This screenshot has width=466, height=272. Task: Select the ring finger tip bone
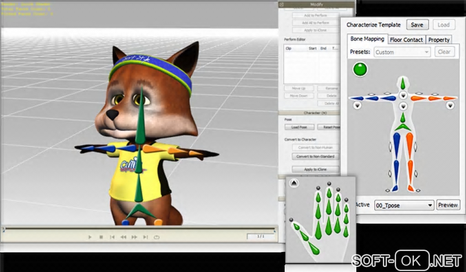click(x=338, y=198)
